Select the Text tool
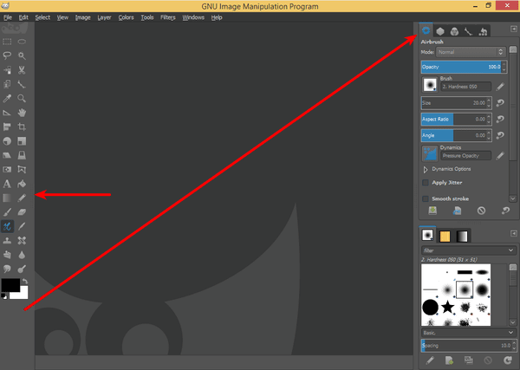Viewport: 520px width, 370px height. tap(7, 184)
